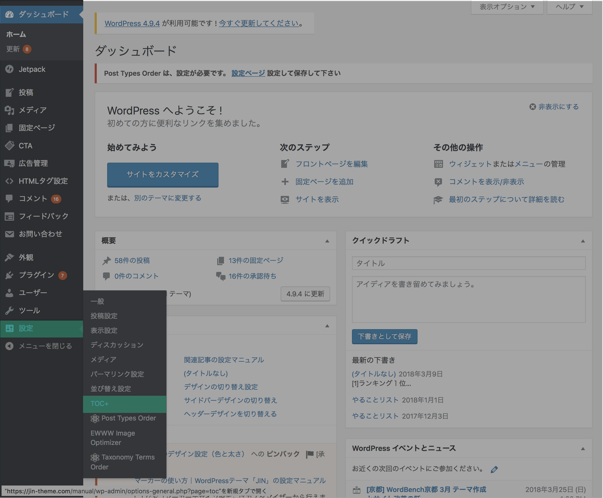Click the 外観 paintbrush icon
Viewport: 603px width, 498px height.
9,257
